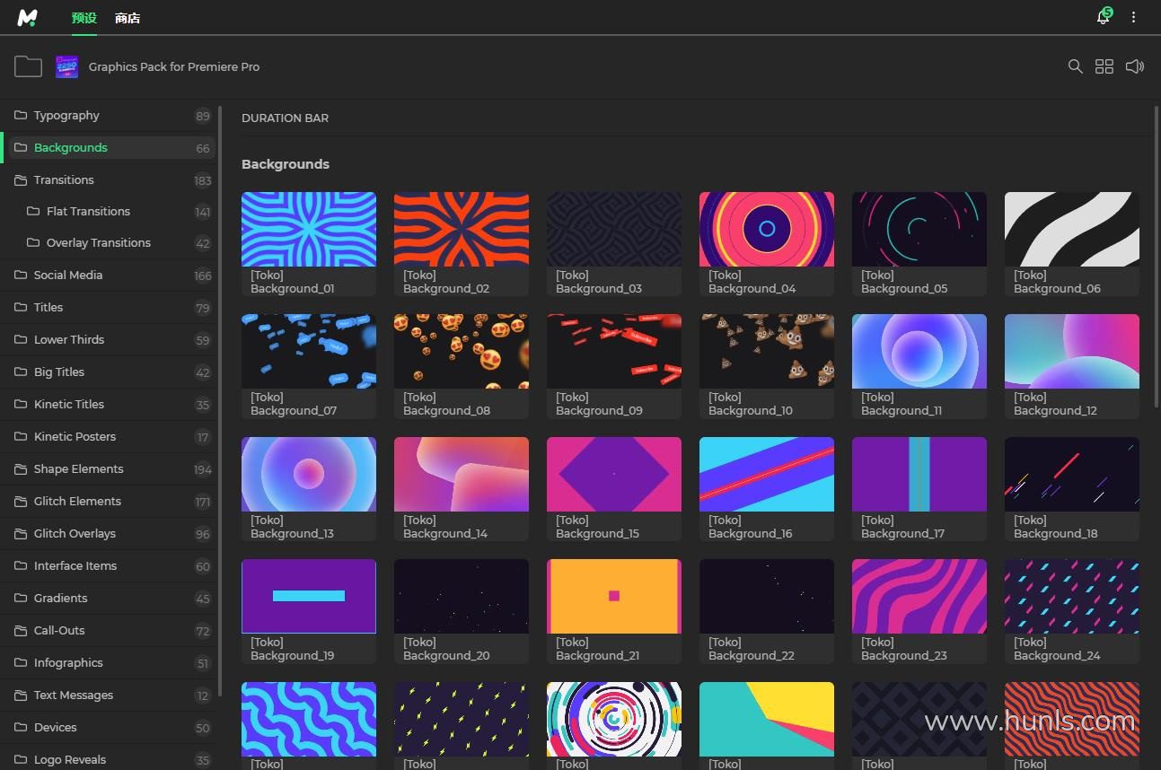
Task: Expand the Transitions folder
Action: point(64,179)
